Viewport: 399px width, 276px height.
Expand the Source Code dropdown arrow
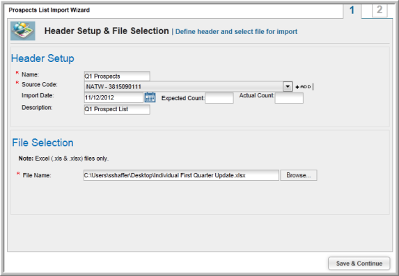click(x=288, y=87)
